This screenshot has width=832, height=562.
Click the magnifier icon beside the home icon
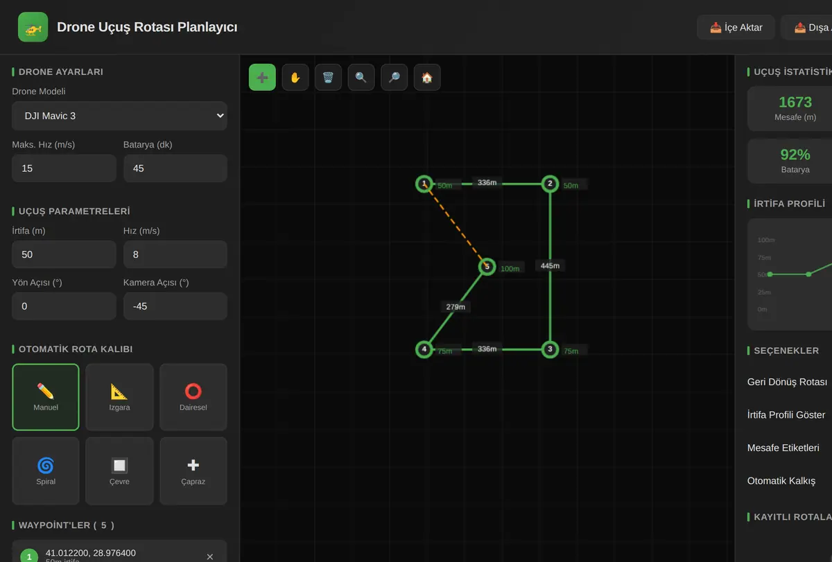coord(394,77)
